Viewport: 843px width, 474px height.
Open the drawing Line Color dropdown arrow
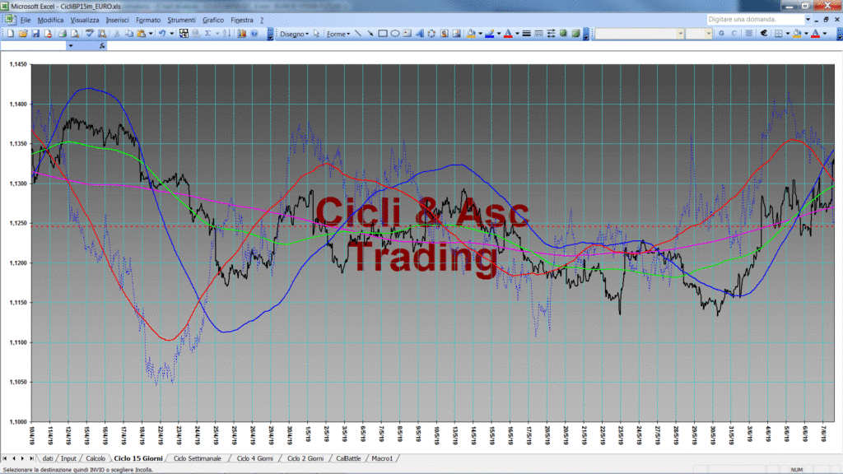coord(499,34)
